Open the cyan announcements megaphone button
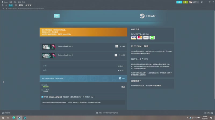 click(179, 2)
